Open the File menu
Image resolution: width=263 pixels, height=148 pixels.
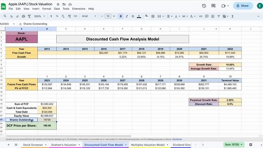click(x=11, y=9)
